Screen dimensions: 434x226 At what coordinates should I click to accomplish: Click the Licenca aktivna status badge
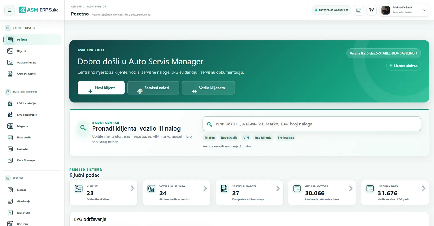click(404, 66)
